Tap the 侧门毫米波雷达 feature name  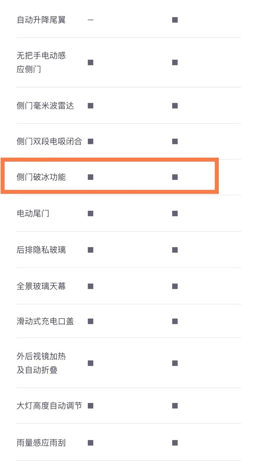pyautogui.click(x=45, y=106)
